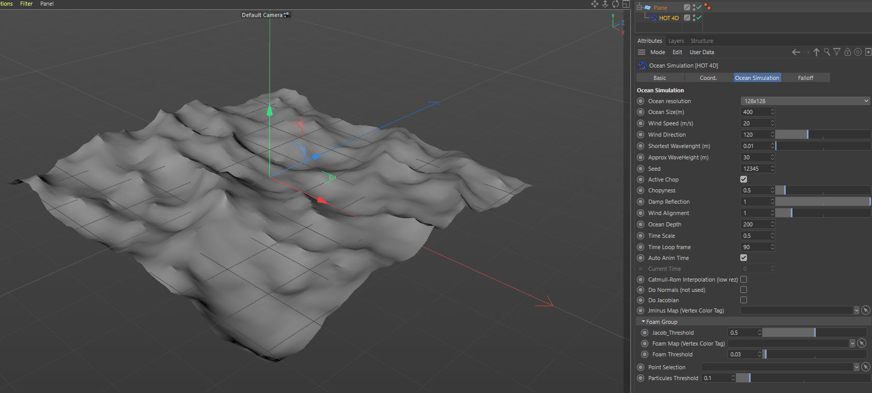Viewport: 872px width, 393px height.
Task: Click the viewport zoom camera icon
Action: click(x=605, y=4)
